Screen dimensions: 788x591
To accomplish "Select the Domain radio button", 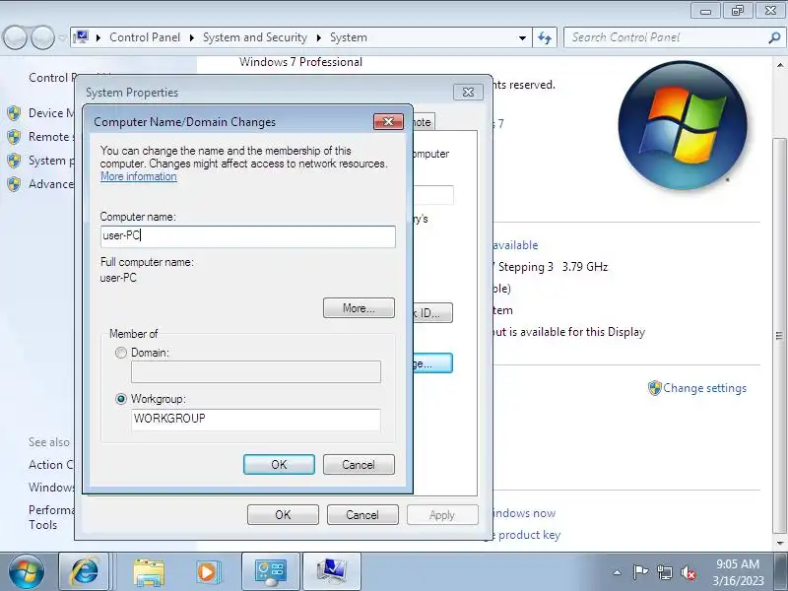I will click(120, 353).
